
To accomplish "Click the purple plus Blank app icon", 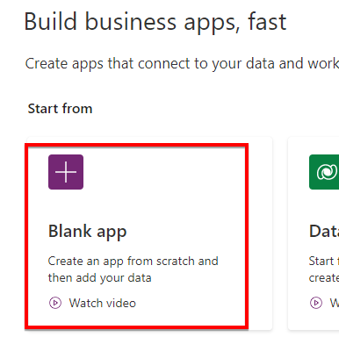I will 66,172.
